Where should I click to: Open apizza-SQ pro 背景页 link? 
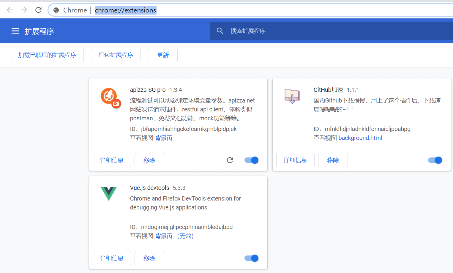point(164,138)
